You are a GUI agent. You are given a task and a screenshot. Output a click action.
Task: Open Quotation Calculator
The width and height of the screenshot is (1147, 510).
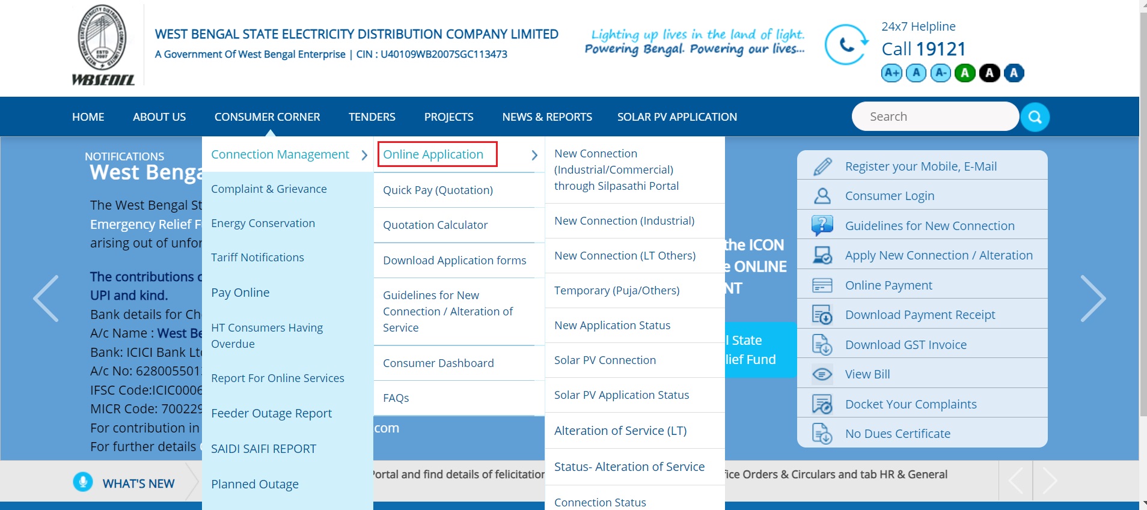(x=435, y=225)
